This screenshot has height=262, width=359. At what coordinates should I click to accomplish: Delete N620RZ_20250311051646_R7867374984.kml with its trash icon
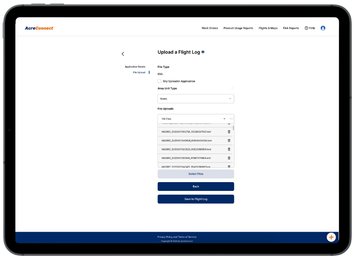pyautogui.click(x=229, y=158)
